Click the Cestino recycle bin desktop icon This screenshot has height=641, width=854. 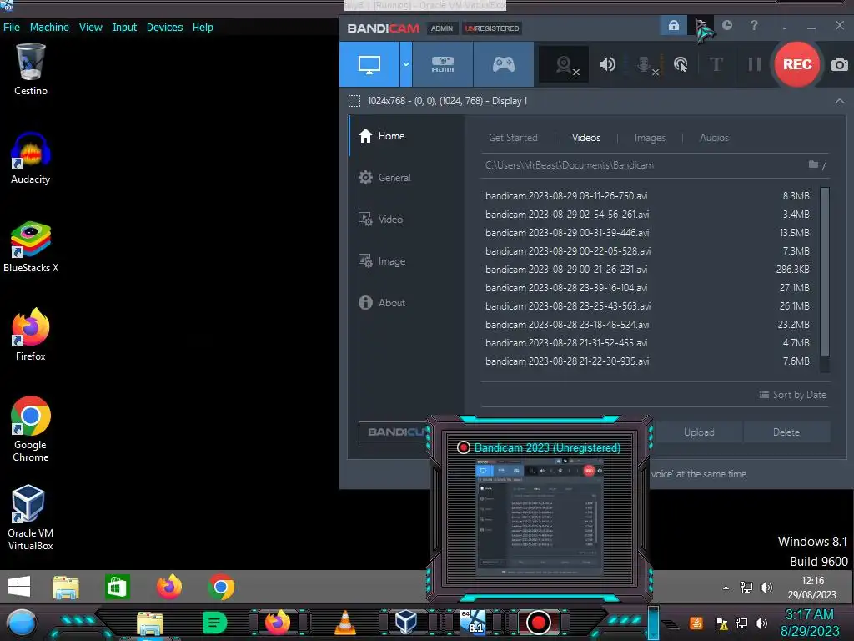[x=31, y=70]
